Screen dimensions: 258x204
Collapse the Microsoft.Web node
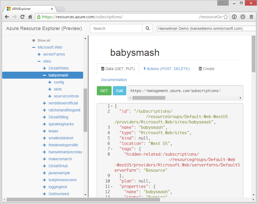[34, 48]
